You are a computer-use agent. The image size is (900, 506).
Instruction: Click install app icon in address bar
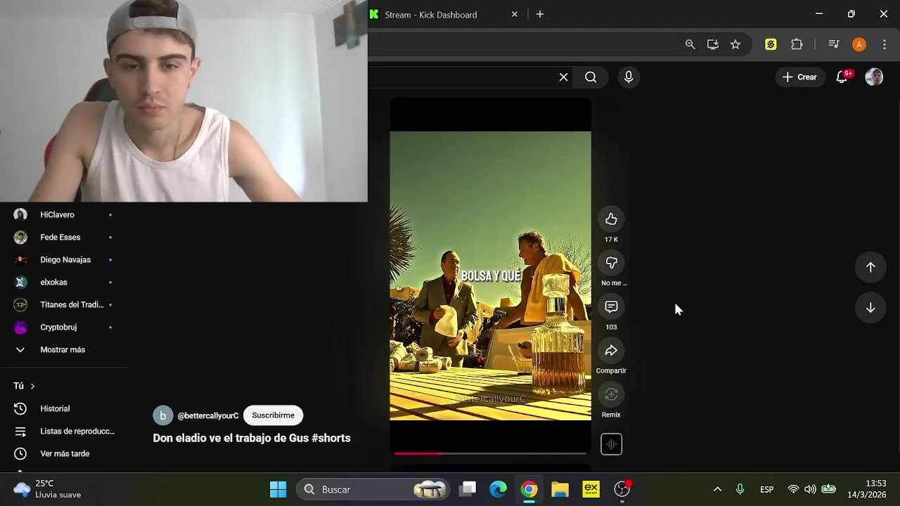tap(713, 44)
